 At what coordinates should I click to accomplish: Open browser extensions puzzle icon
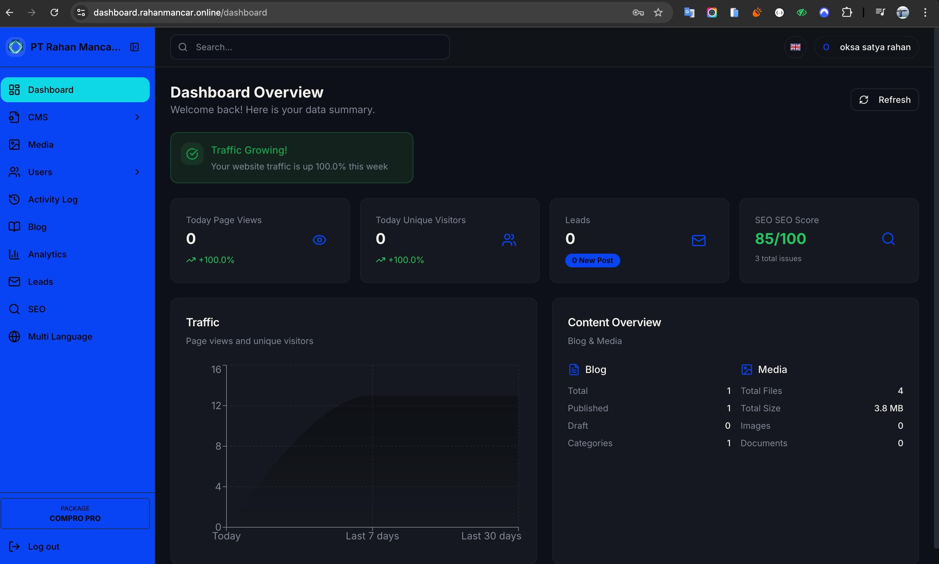pos(847,12)
